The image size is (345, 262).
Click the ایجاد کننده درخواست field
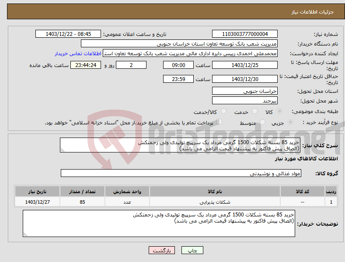[190, 53]
